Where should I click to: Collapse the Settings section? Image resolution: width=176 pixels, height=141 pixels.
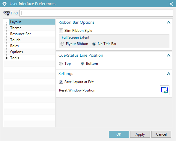tap(169, 73)
